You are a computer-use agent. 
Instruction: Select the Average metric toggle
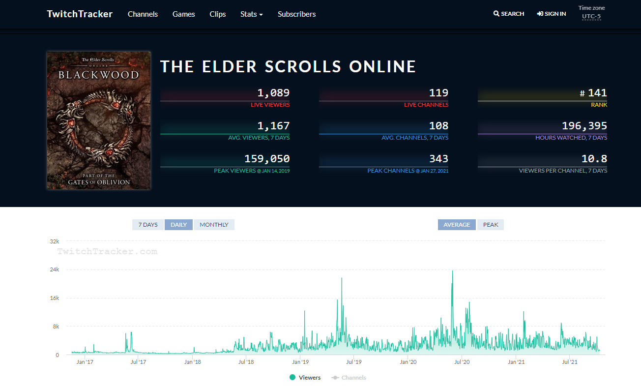[457, 225]
